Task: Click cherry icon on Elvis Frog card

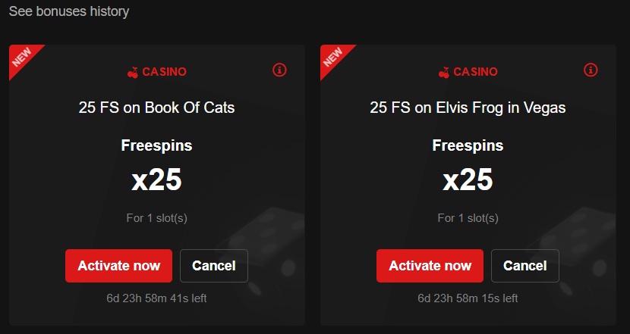Action: tap(443, 72)
